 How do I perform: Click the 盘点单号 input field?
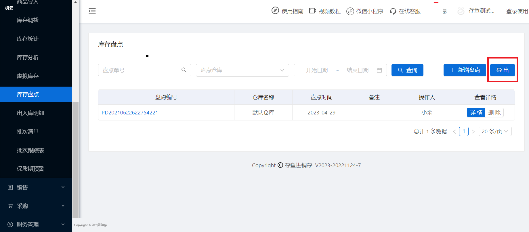(145, 70)
